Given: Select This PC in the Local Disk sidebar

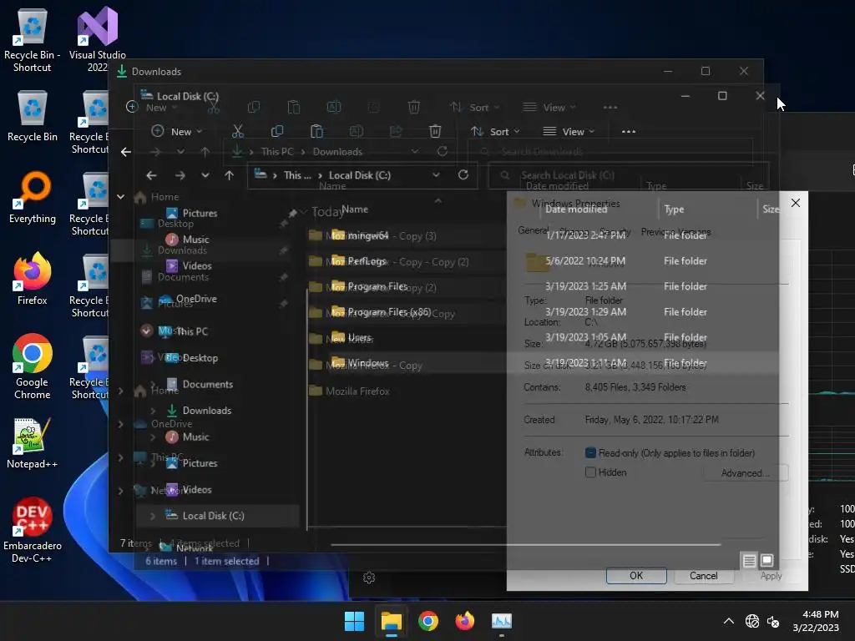Looking at the screenshot, I should click(x=183, y=331).
